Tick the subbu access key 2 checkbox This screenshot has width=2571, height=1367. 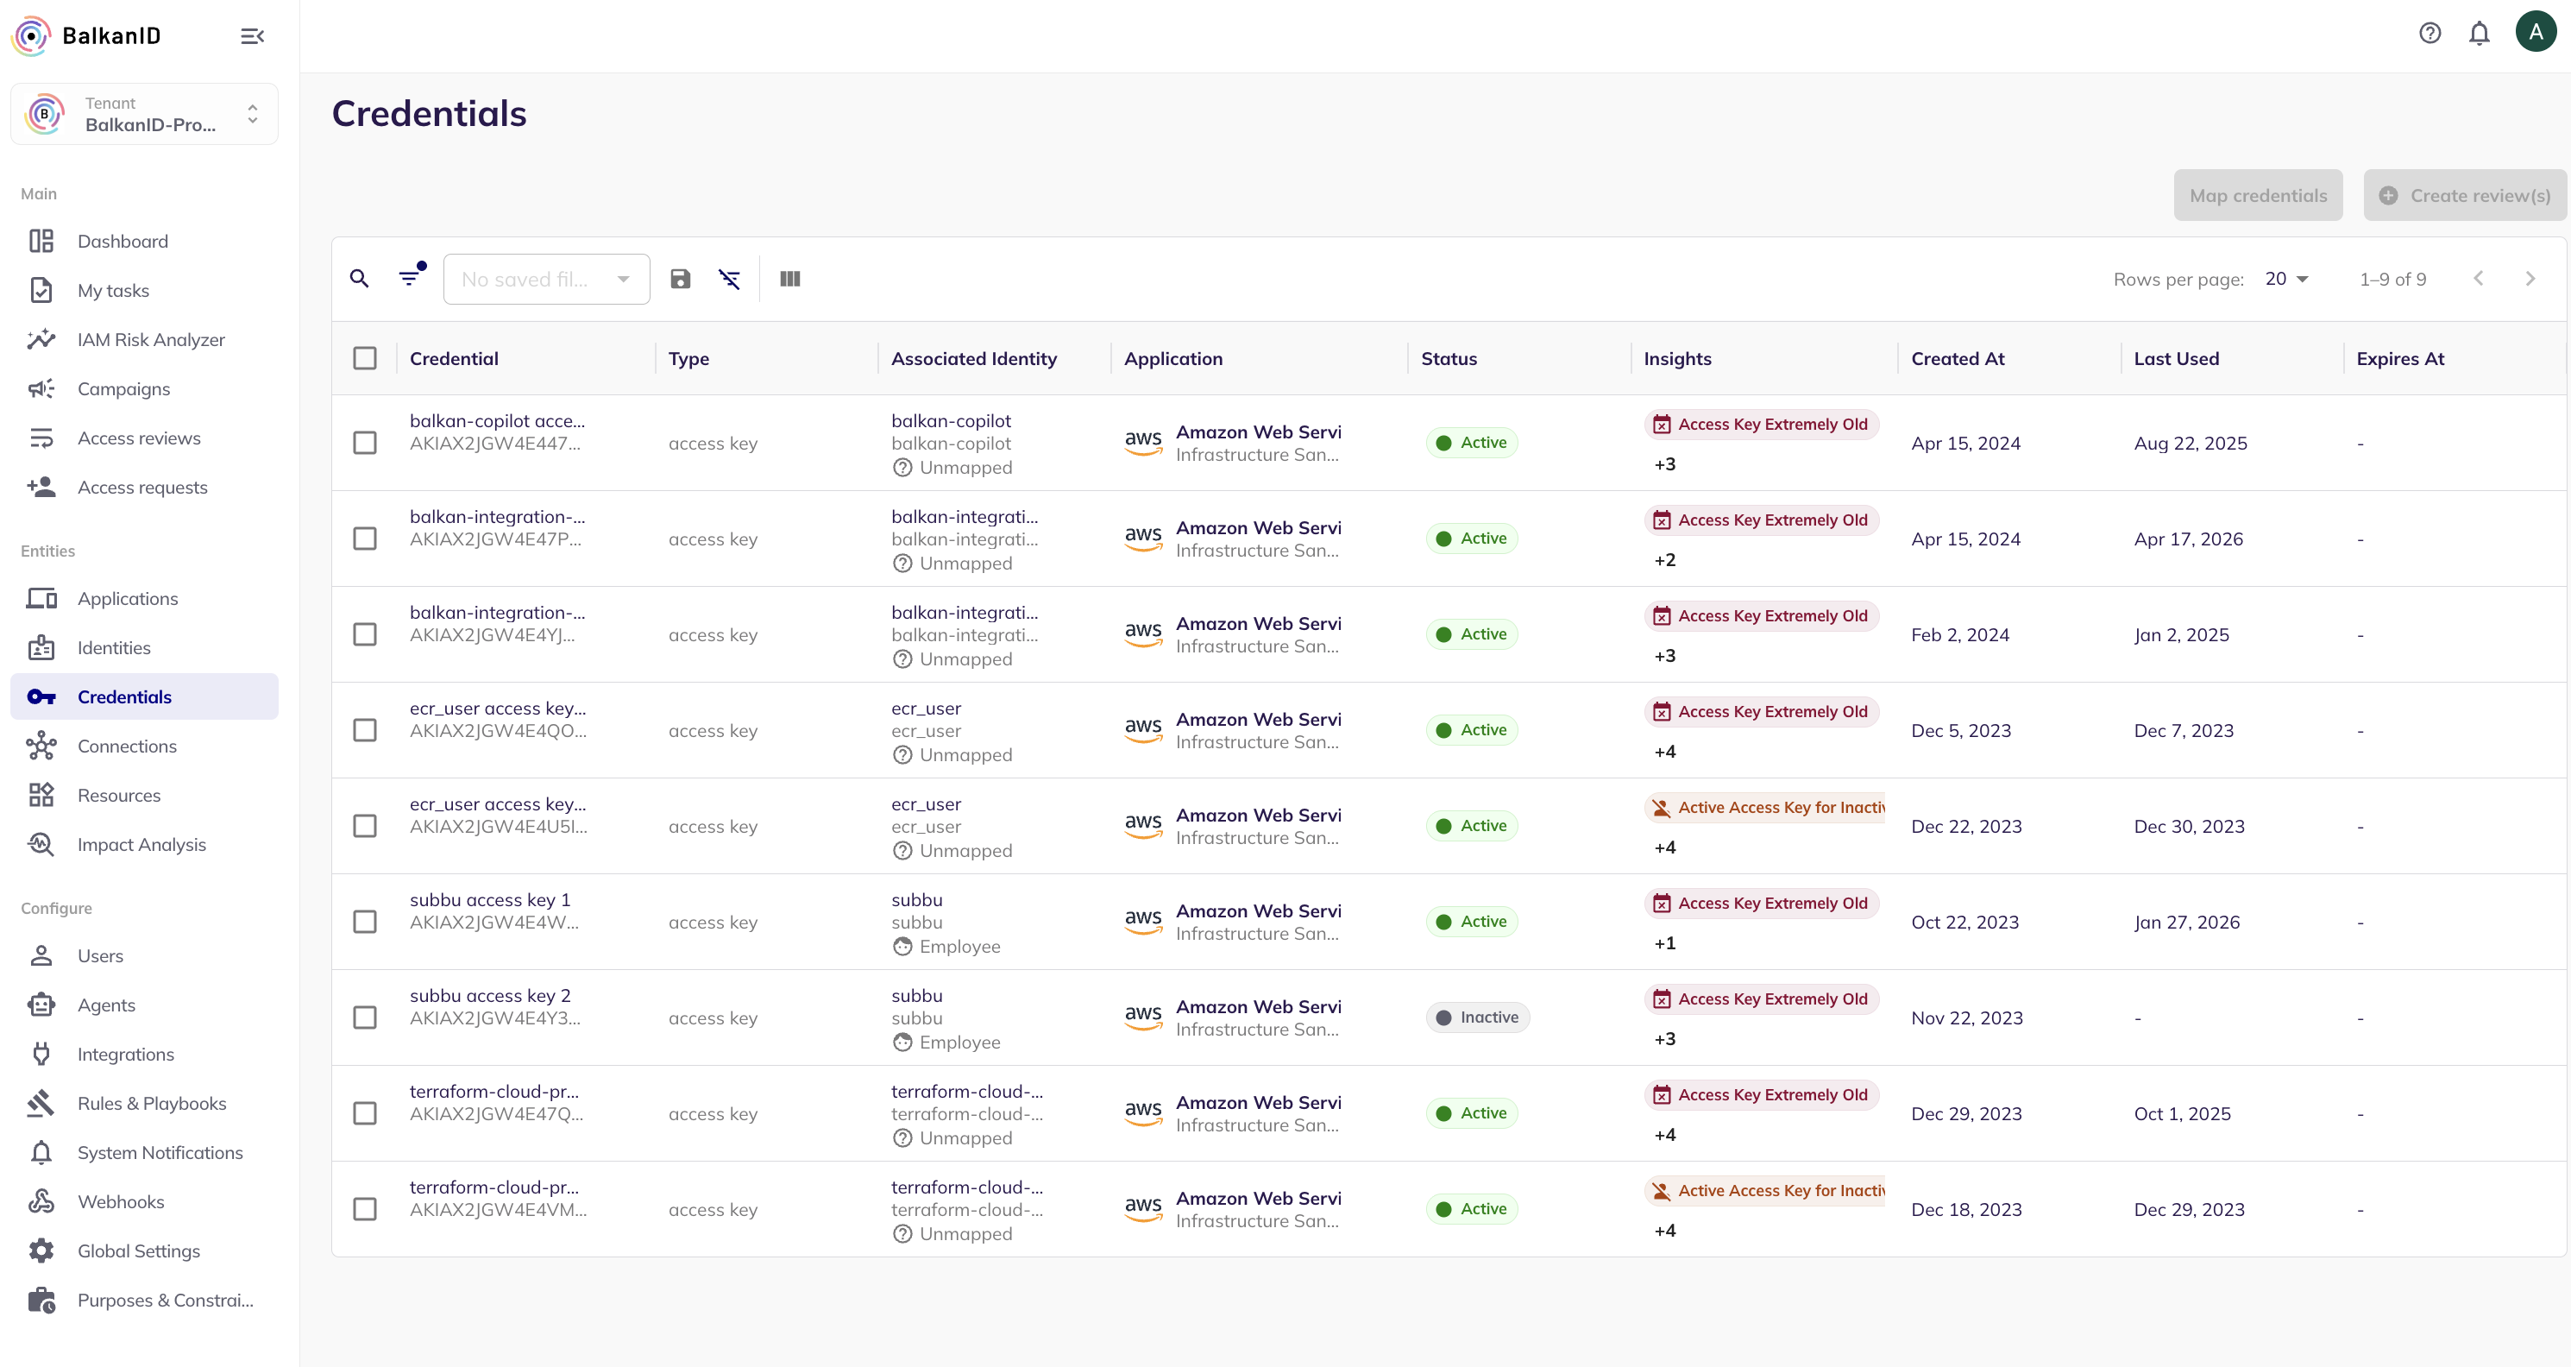coord(365,1017)
